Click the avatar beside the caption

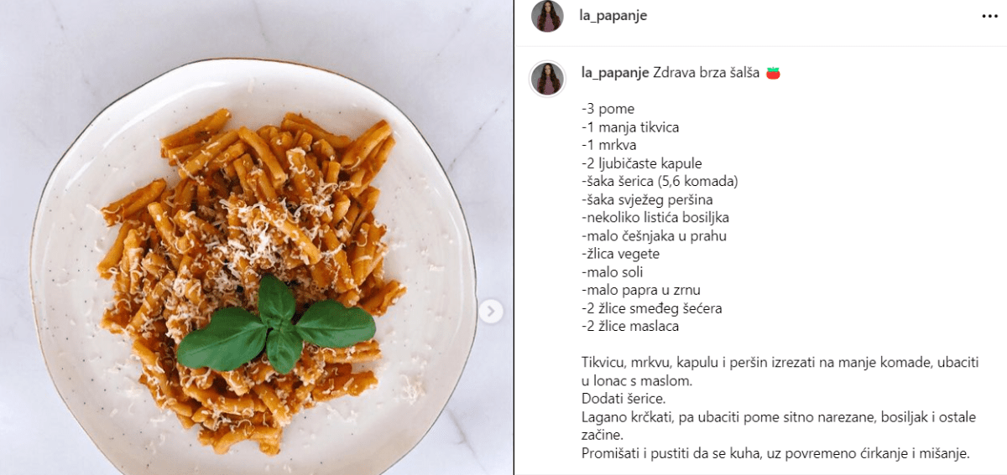[x=545, y=78]
